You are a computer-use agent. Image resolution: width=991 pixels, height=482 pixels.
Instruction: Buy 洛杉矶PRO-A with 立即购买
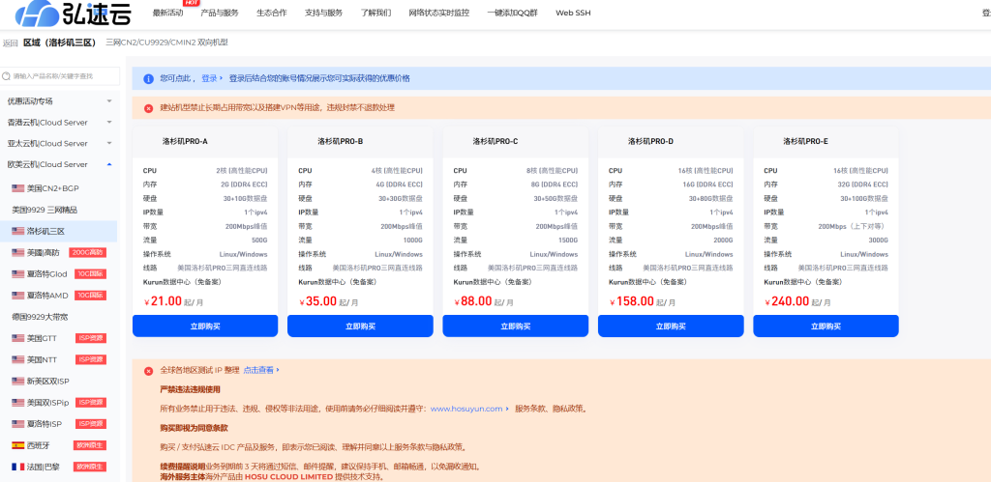pos(205,326)
